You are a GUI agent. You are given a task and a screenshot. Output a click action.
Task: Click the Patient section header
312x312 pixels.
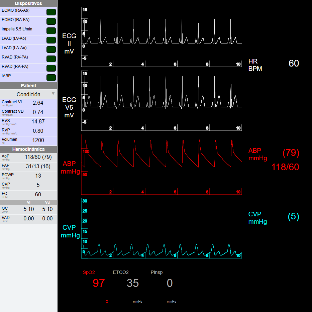pos(28,86)
